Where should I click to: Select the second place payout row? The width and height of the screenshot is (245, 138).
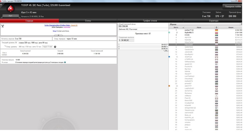pos(143,47)
